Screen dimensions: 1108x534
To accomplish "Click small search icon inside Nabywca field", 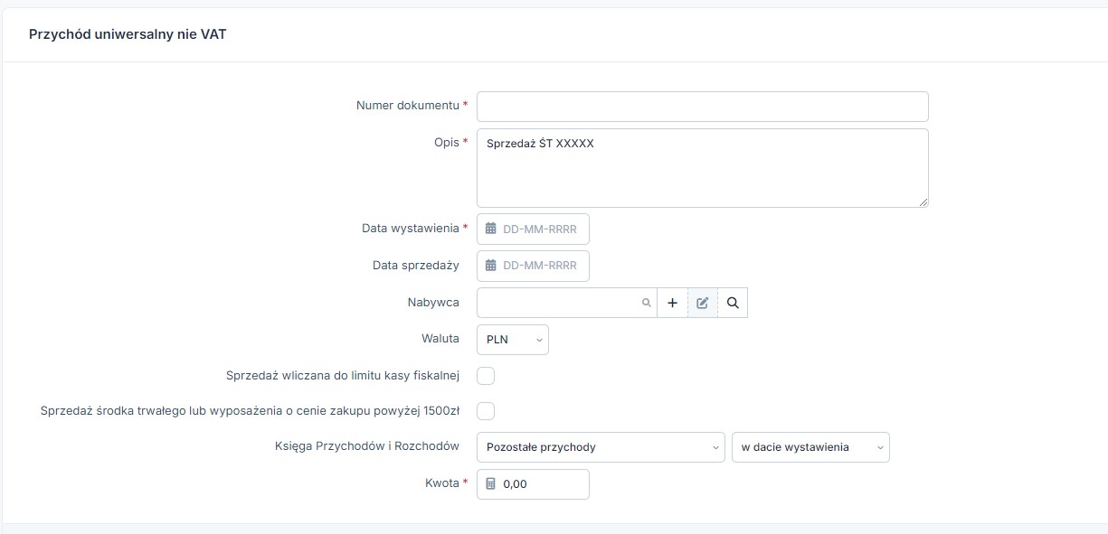I will pos(646,304).
